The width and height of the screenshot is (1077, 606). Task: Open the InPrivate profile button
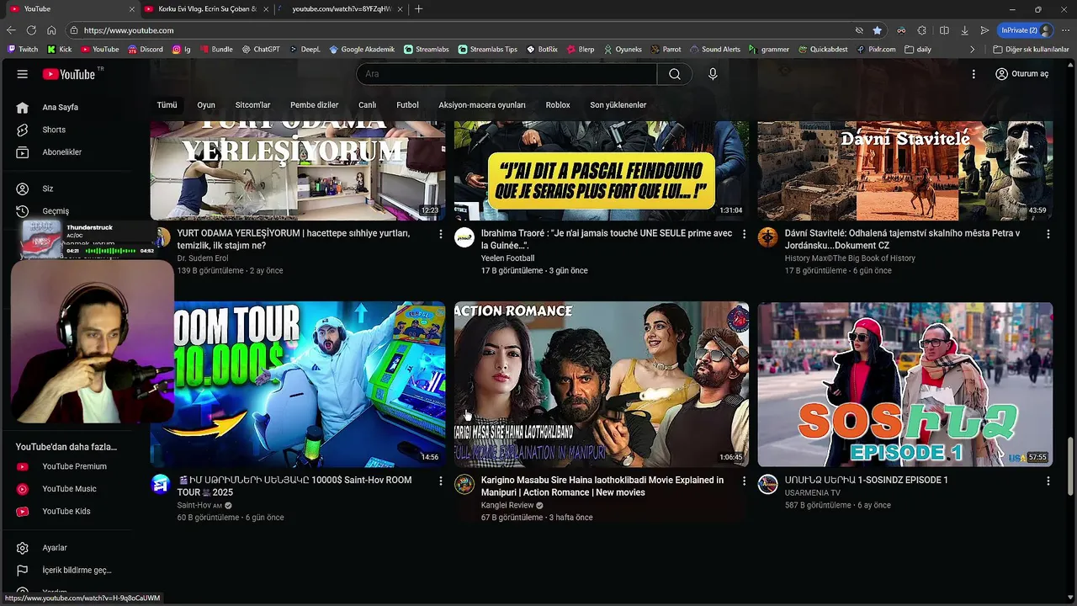tap(1026, 30)
